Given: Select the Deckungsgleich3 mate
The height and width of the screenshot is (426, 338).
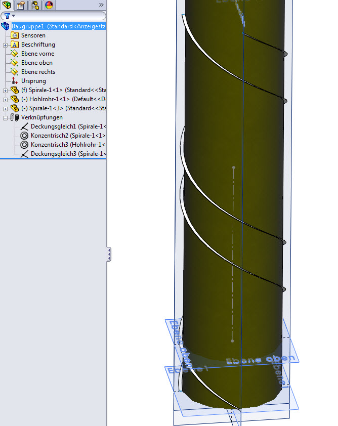Looking at the screenshot, I should pyautogui.click(x=68, y=154).
